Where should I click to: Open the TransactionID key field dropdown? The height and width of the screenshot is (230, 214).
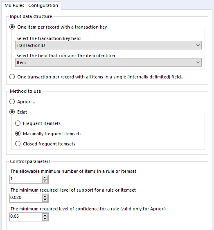coord(108,45)
